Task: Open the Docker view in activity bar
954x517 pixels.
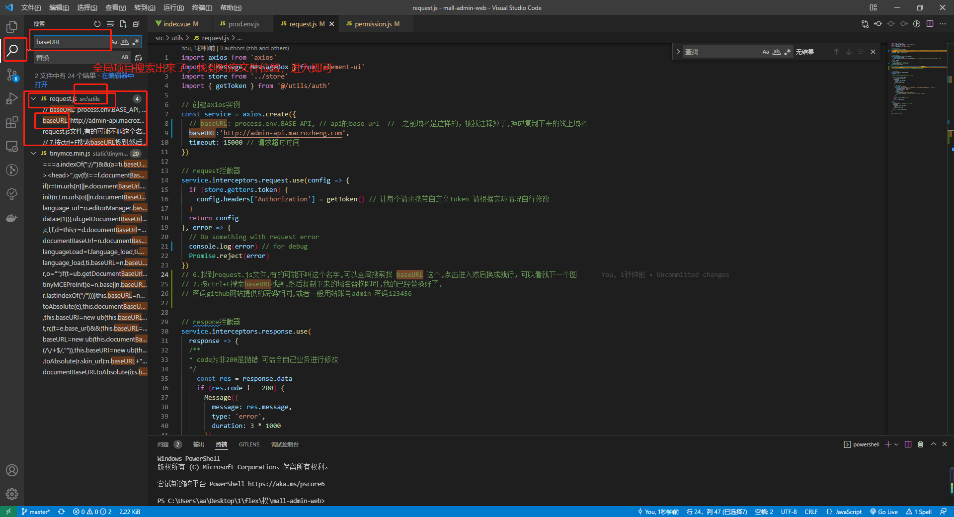Action: click(x=12, y=218)
